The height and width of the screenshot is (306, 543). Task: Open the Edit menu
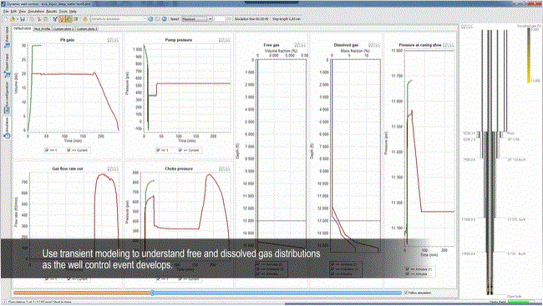[13, 12]
